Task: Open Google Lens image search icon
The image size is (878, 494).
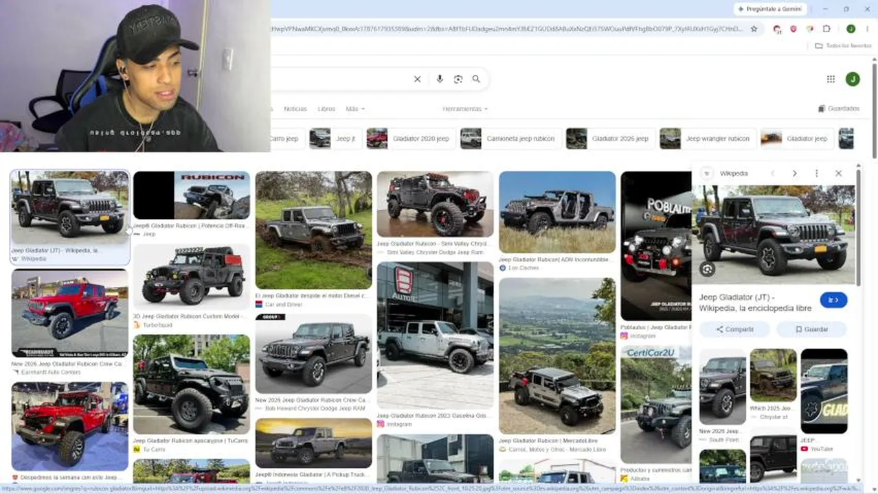Action: [x=458, y=79]
